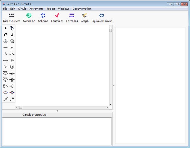Select the ammeter instrument icon
190x148 pixels.
coord(12,93)
